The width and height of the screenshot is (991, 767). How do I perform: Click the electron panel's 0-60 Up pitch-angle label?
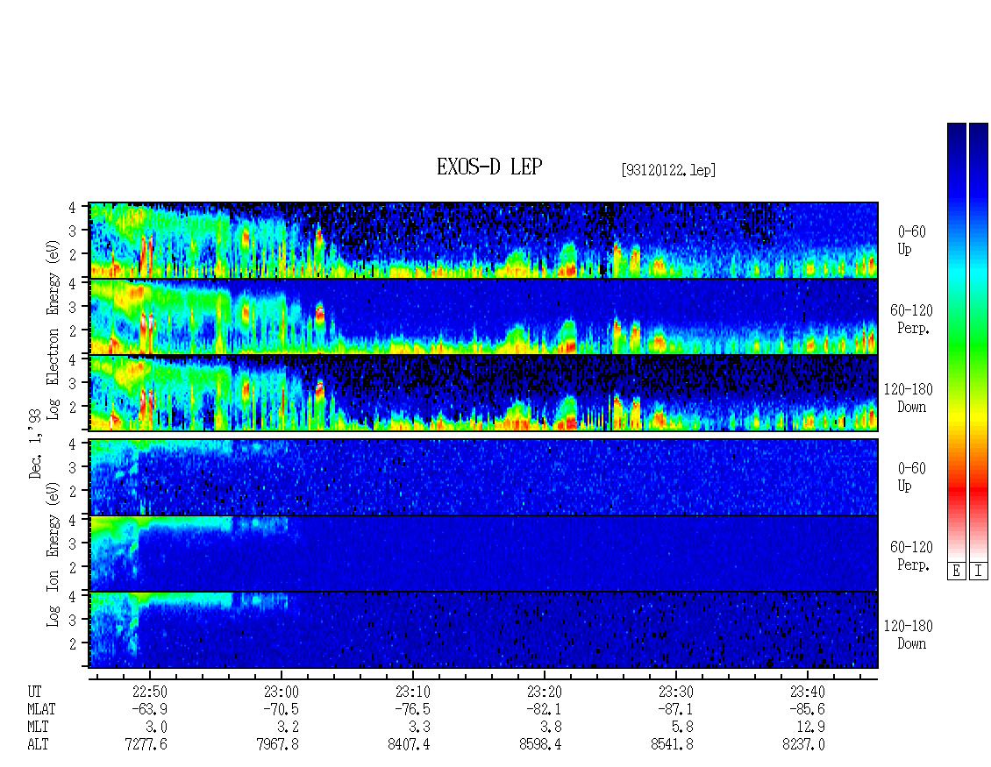pos(911,240)
